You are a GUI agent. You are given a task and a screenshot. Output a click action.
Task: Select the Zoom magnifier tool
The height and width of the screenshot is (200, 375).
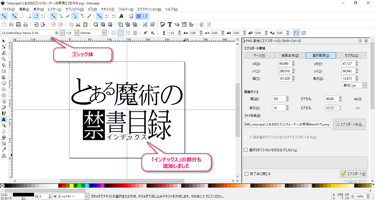click(x=4, y=59)
